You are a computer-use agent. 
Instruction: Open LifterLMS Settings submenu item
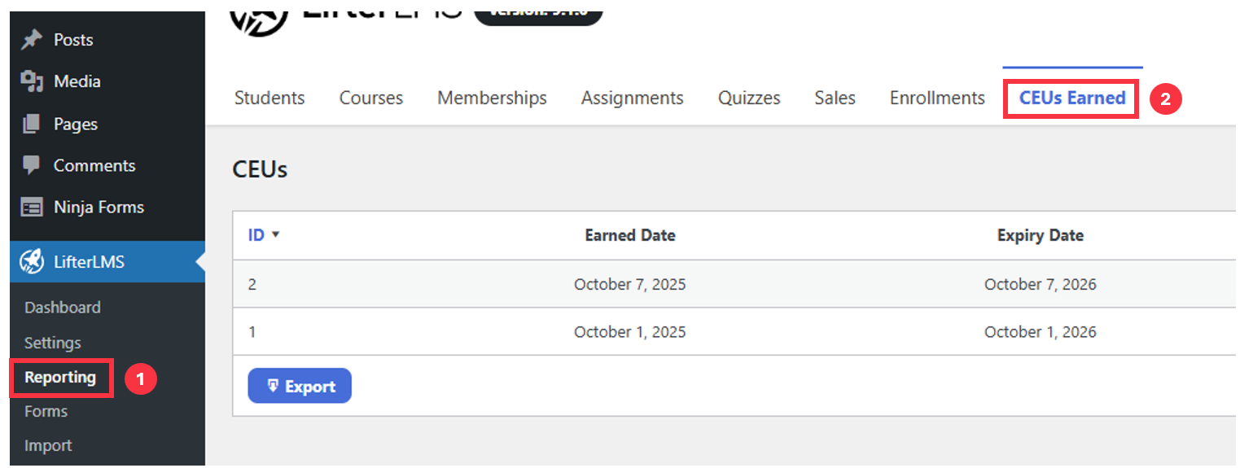click(x=53, y=343)
